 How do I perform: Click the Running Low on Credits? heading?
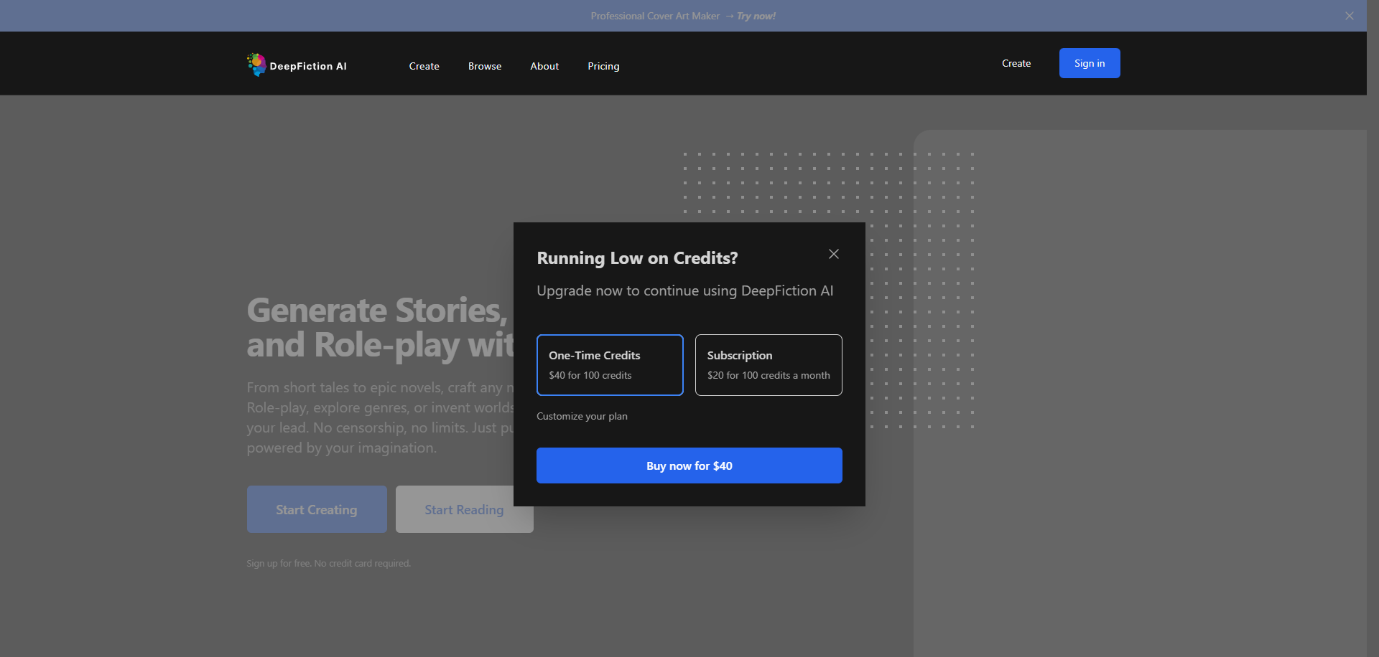click(637, 258)
